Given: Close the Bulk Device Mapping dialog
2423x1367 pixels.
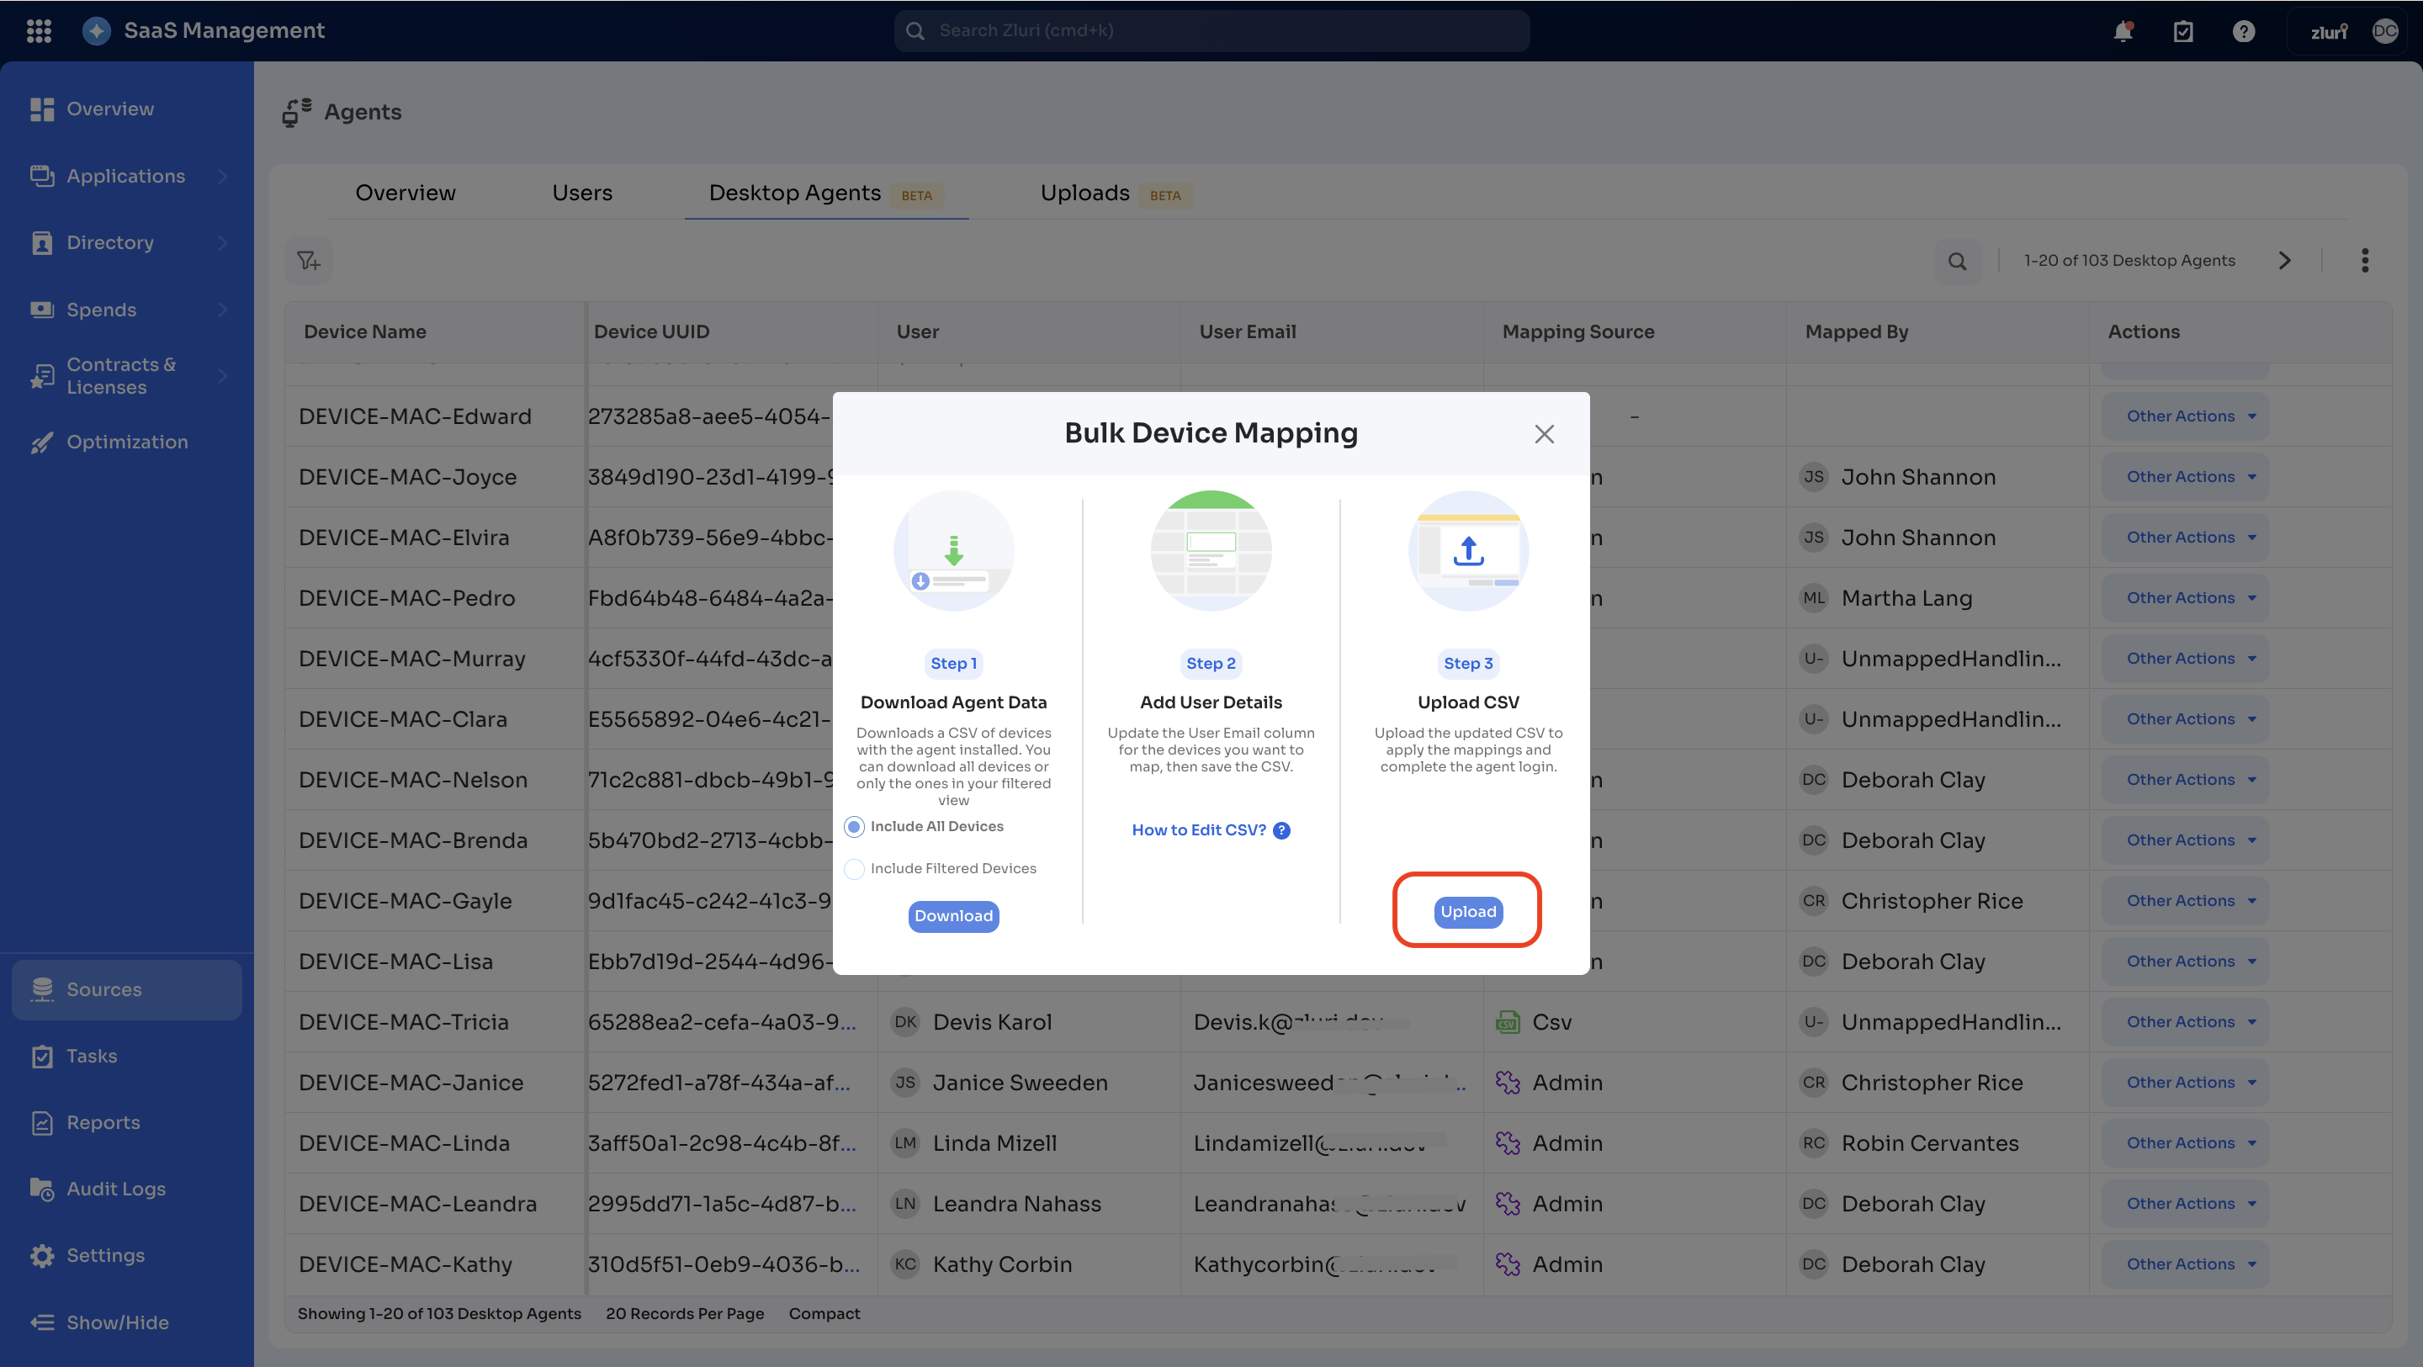Looking at the screenshot, I should 1544,434.
